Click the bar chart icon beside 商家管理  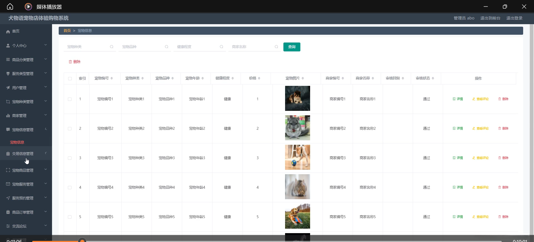pos(8,116)
